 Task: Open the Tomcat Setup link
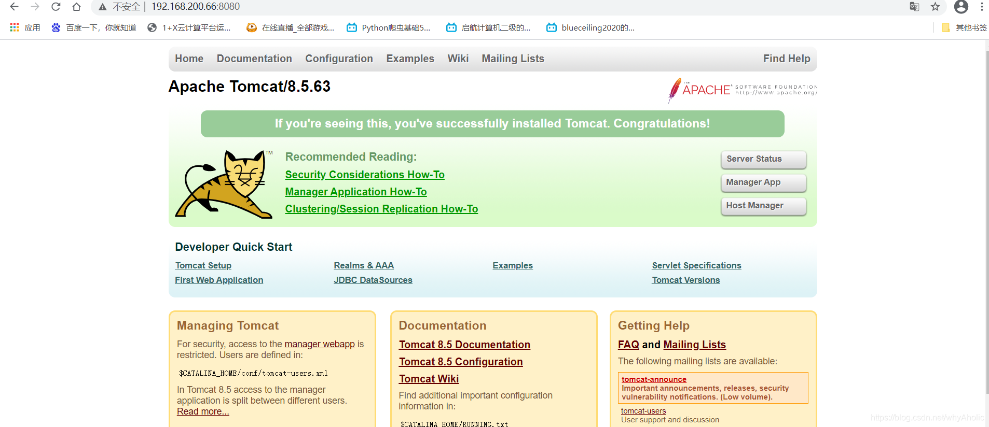(x=203, y=265)
